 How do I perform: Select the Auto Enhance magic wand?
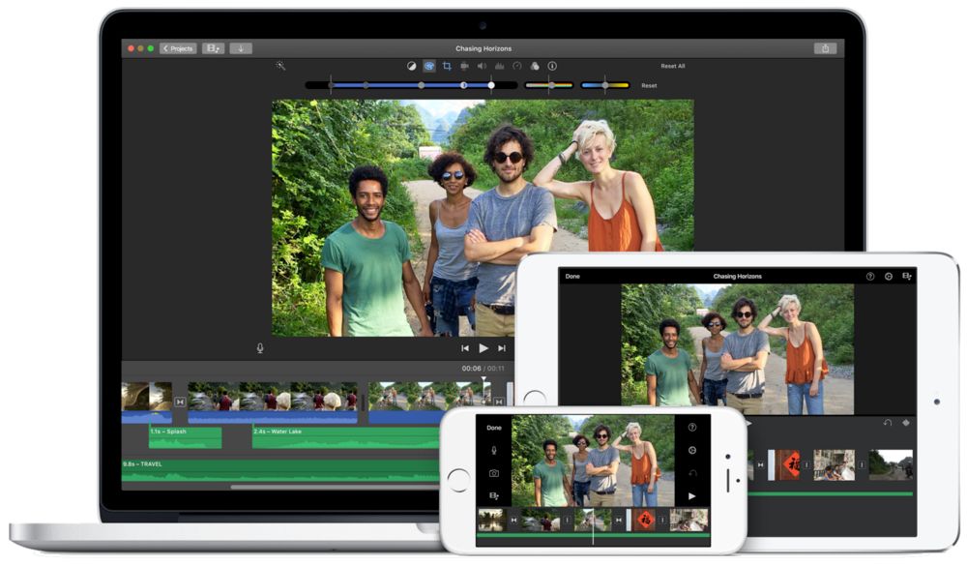pos(280,66)
